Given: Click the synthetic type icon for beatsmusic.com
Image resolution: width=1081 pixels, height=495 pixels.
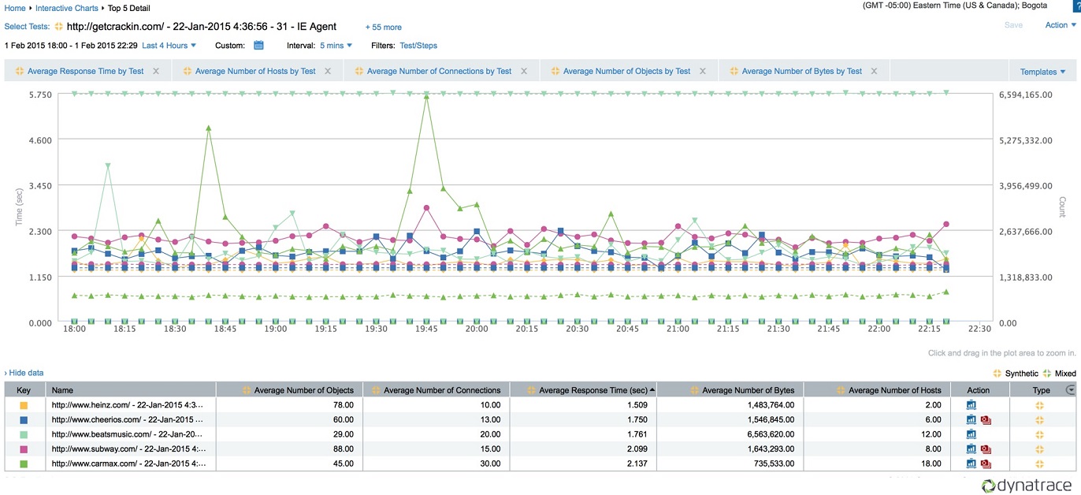Looking at the screenshot, I should (1039, 434).
